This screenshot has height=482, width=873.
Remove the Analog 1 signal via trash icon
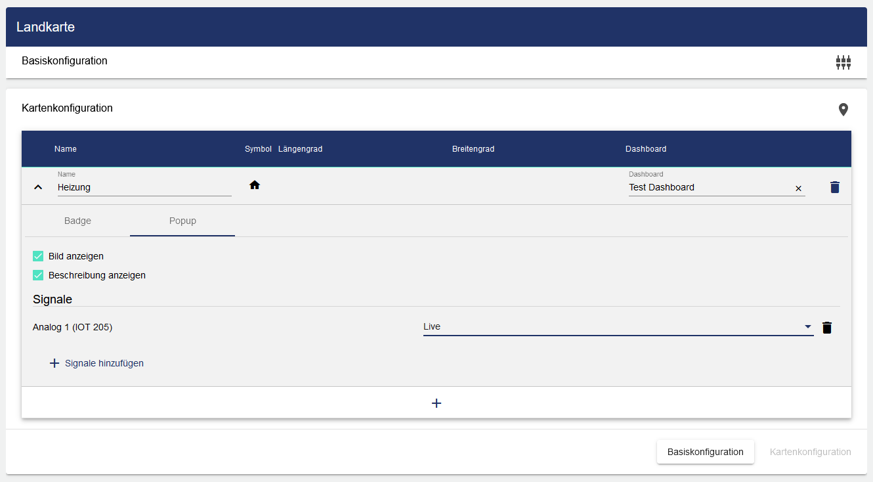827,328
